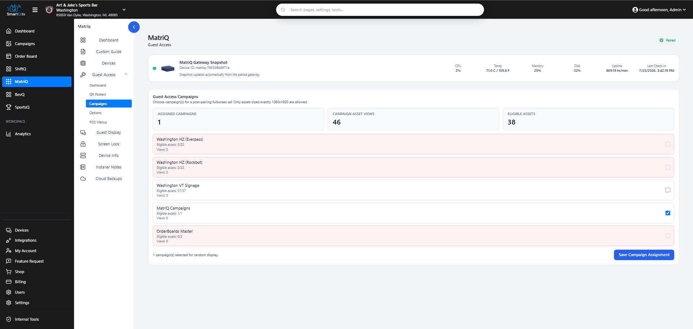Click the Analytics chart icon

tap(9, 134)
